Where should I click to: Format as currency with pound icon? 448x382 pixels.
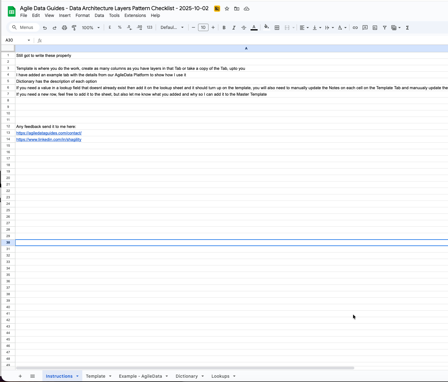[x=110, y=27]
